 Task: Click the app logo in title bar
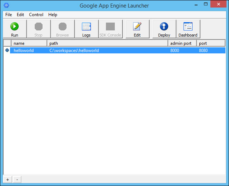[6, 5]
